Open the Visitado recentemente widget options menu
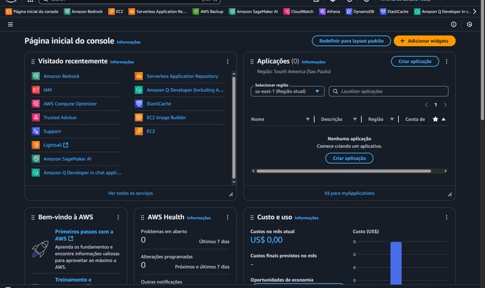The height and width of the screenshot is (288, 485). [x=227, y=61]
